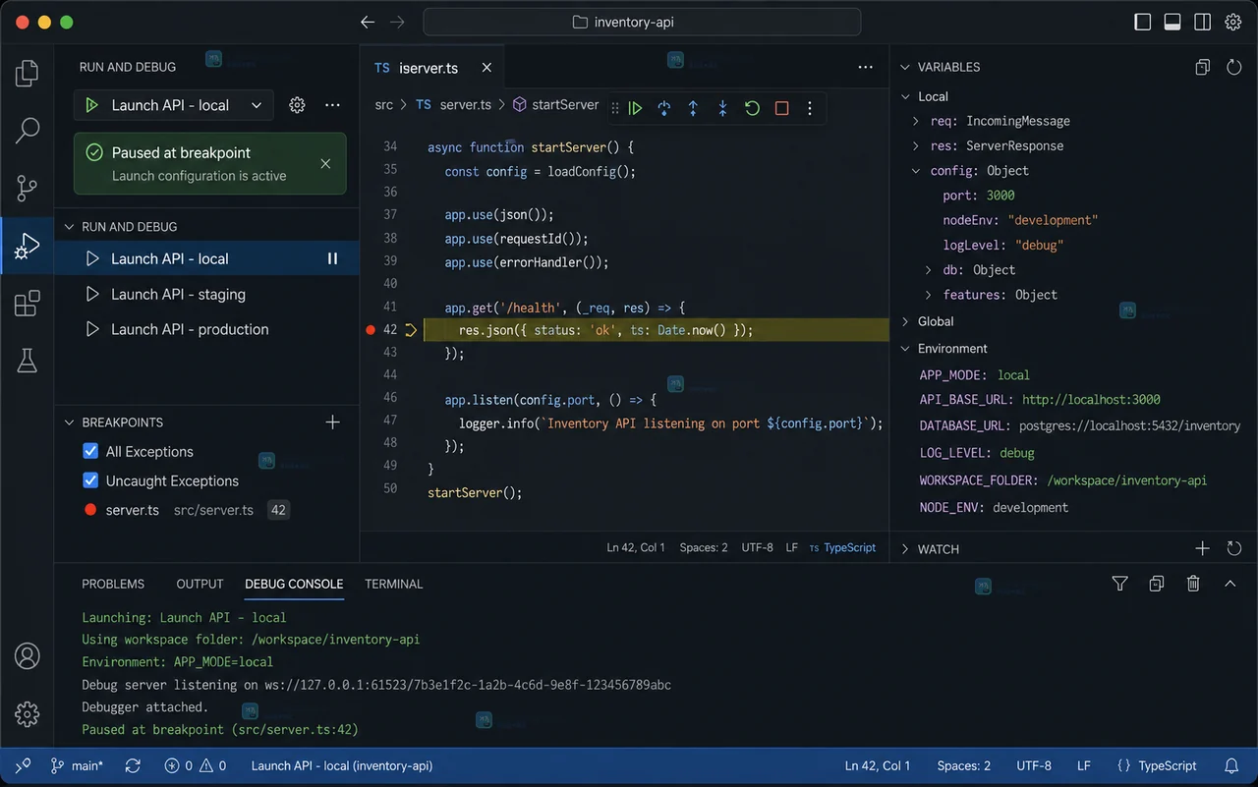The width and height of the screenshot is (1258, 787).
Task: Toggle the All Exceptions checkbox
Action: (90, 451)
